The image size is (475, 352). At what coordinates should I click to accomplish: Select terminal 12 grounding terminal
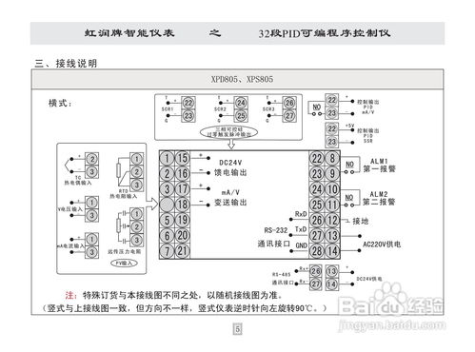point(332,220)
